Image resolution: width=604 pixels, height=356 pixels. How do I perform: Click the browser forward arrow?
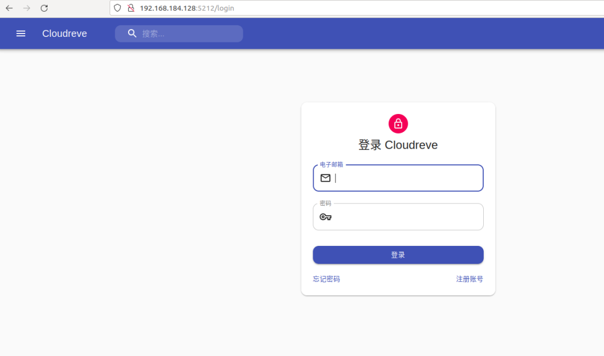tap(26, 8)
